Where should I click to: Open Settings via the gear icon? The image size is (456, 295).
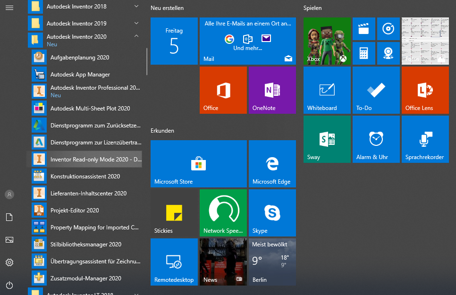pos(9,262)
